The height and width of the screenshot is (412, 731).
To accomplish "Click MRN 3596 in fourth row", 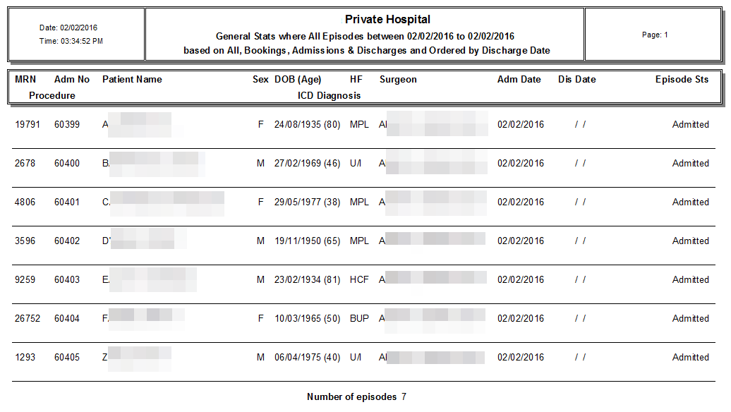I will (x=25, y=241).
